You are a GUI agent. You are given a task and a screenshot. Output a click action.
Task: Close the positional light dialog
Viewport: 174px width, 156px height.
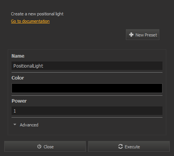coord(45,146)
